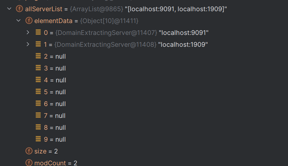This screenshot has width=288, height=166.
Task: Collapse the elementData array node
Action: (18, 20)
